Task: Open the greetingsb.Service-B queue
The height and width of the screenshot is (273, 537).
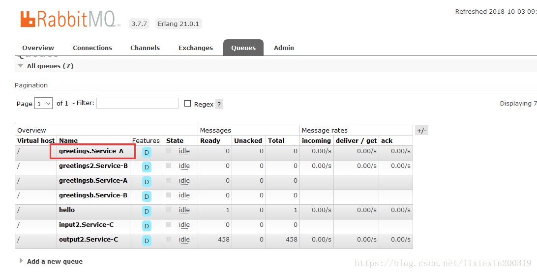Action: (x=93, y=195)
